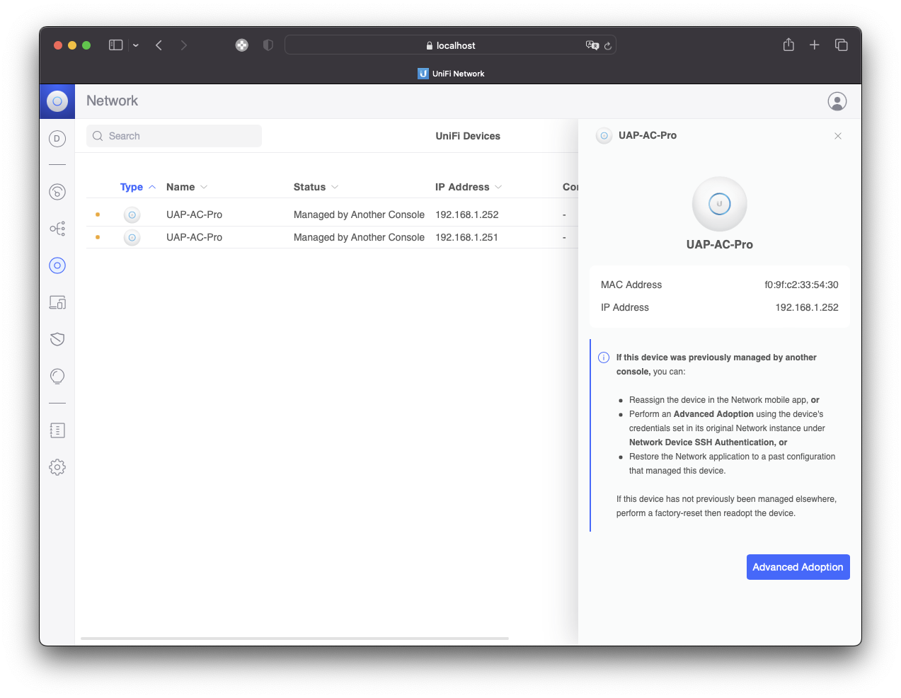
Task: Click the MAC address f0:9f:c2:33:54:30
Action: pyautogui.click(x=801, y=285)
